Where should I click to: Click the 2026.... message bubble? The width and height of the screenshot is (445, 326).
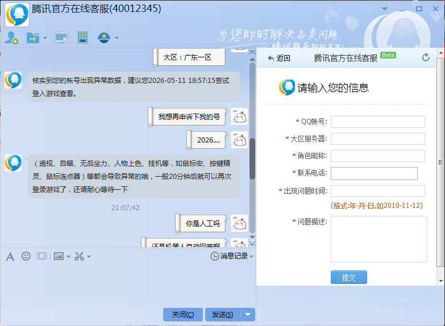pos(208,140)
